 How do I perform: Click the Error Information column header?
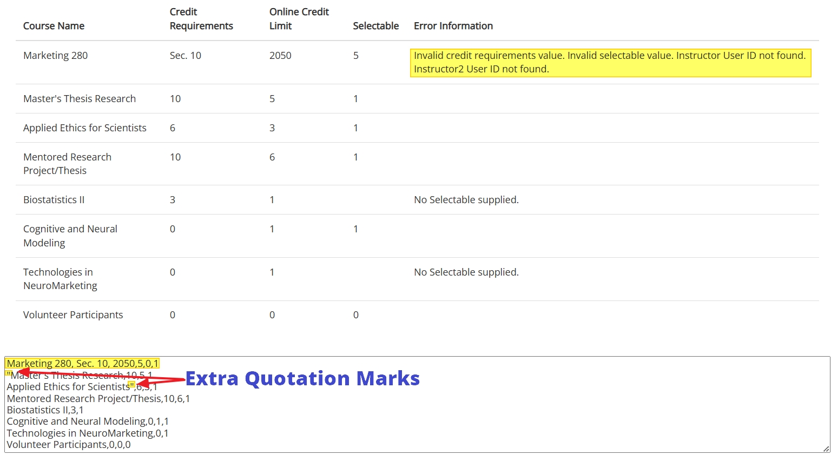(453, 26)
